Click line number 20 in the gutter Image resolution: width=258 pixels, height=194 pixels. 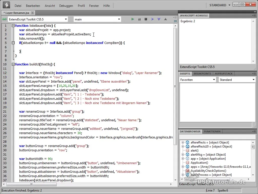(x=5, y=107)
